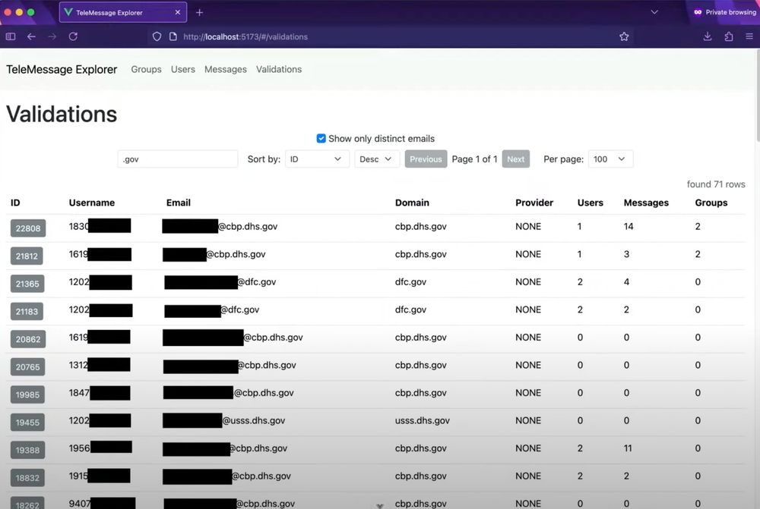Screen dimensions: 760x509
Task: Open the Desc sort order dropdown
Action: point(377,159)
